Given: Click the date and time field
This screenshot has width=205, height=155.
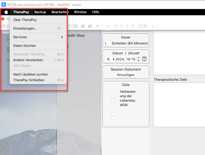Looking at the screenshot, I should pyautogui.click(x=120, y=59).
